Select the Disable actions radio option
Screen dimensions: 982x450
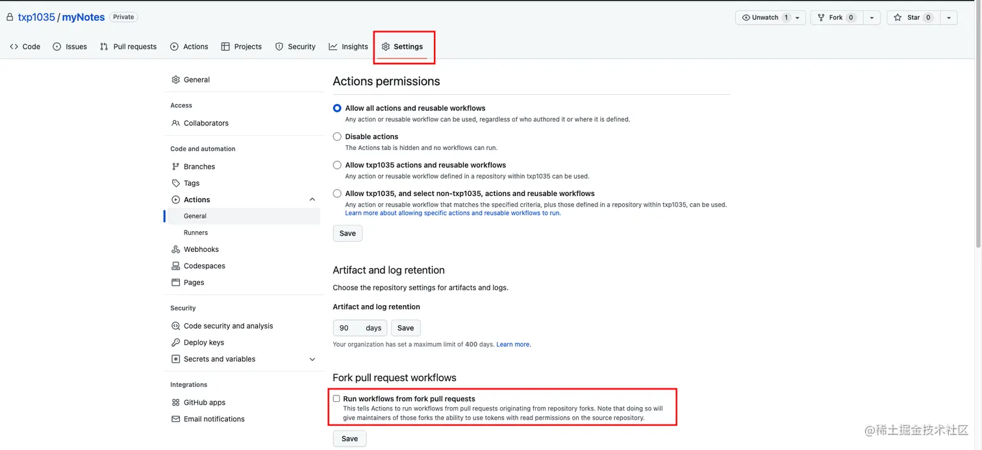[x=337, y=137]
